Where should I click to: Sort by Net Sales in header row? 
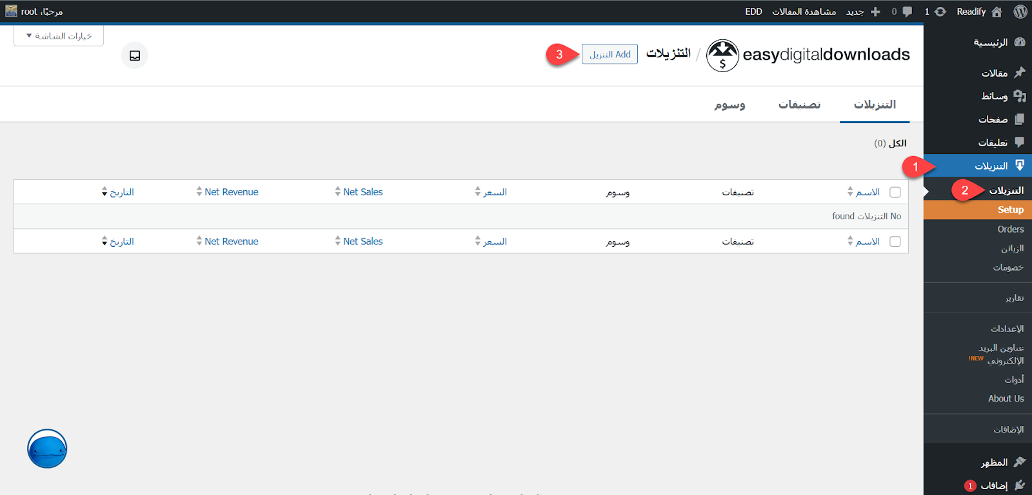pyautogui.click(x=359, y=192)
